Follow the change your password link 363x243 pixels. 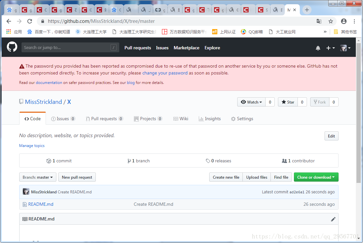165,73
